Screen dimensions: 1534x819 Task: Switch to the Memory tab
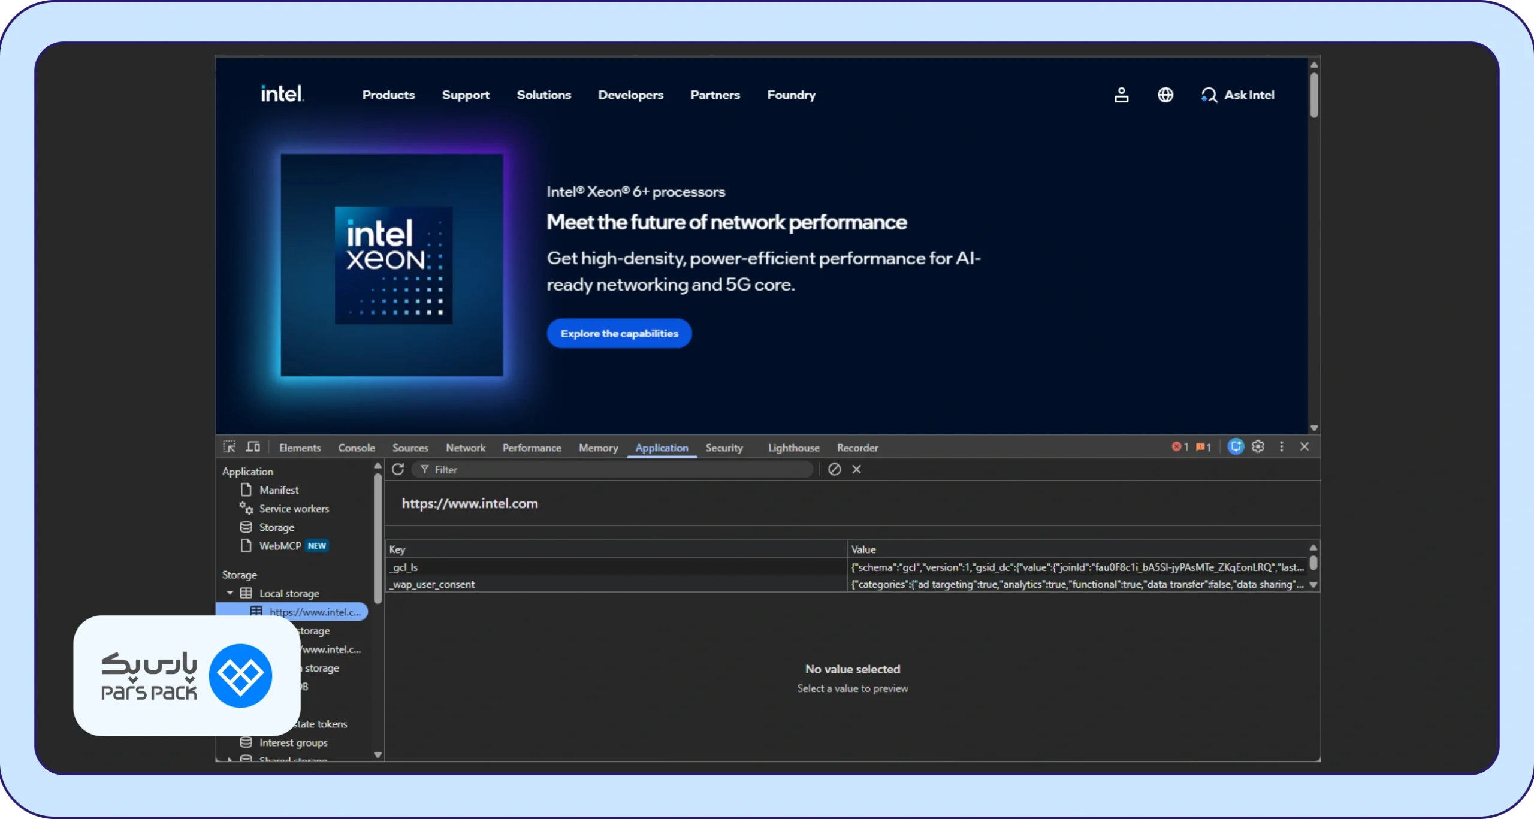pyautogui.click(x=598, y=448)
